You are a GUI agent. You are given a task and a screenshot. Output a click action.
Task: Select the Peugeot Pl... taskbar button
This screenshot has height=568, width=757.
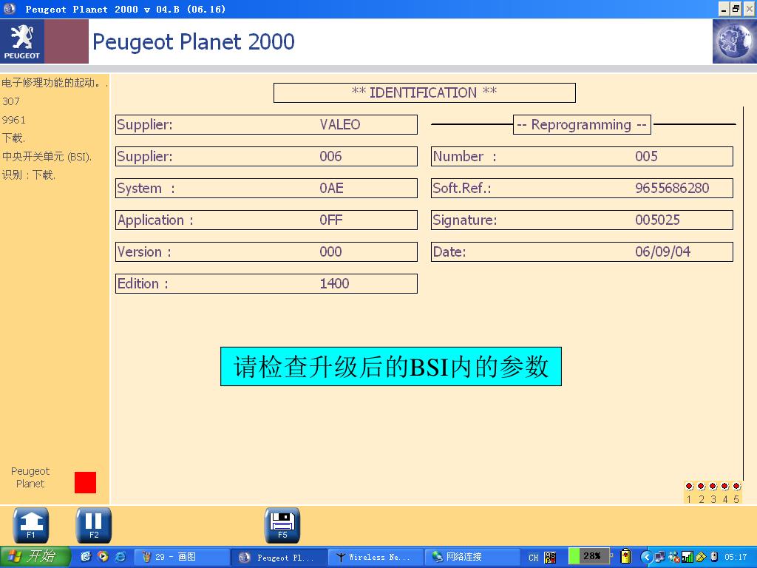pos(279,558)
